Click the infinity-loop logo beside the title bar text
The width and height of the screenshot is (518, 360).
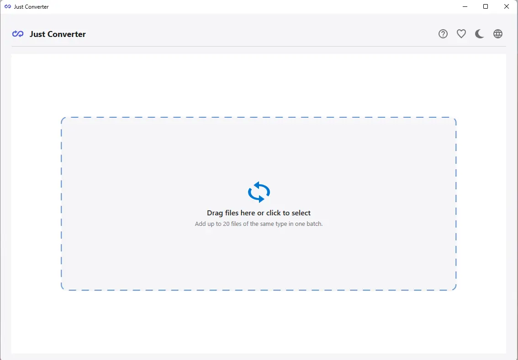click(17, 34)
